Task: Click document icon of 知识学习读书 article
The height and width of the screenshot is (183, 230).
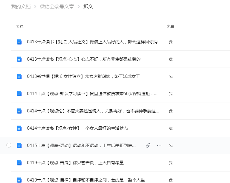Action: 19,94
